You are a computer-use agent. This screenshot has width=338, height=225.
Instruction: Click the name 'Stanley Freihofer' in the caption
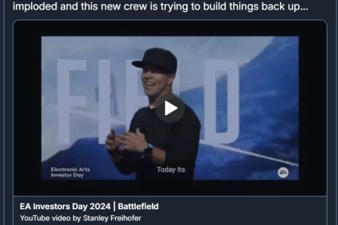[112, 218]
